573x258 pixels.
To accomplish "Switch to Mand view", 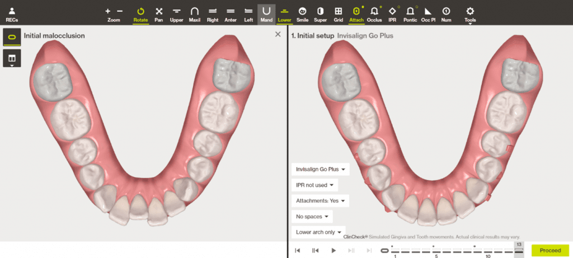I will coord(266,15).
